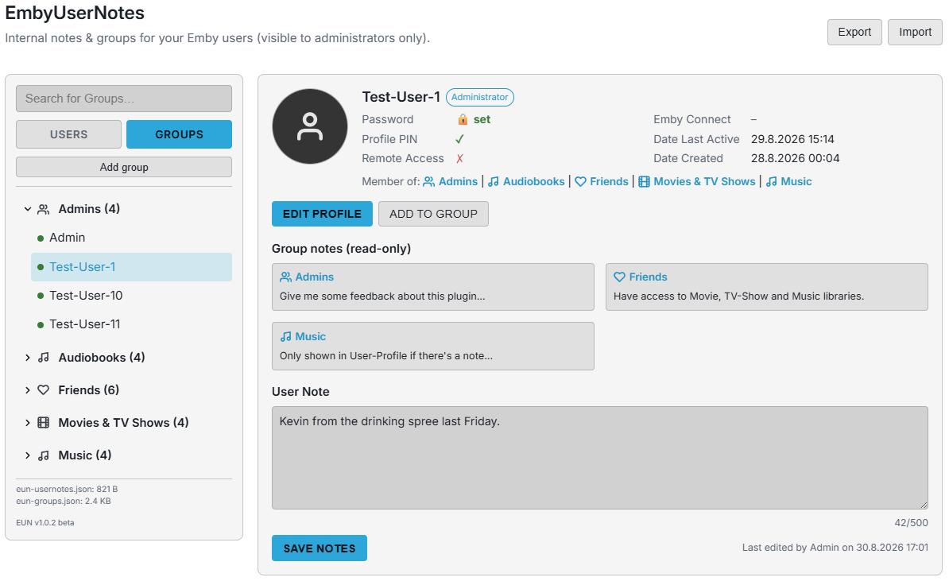Click the Import button
The width and height of the screenshot is (949, 585).
click(915, 32)
